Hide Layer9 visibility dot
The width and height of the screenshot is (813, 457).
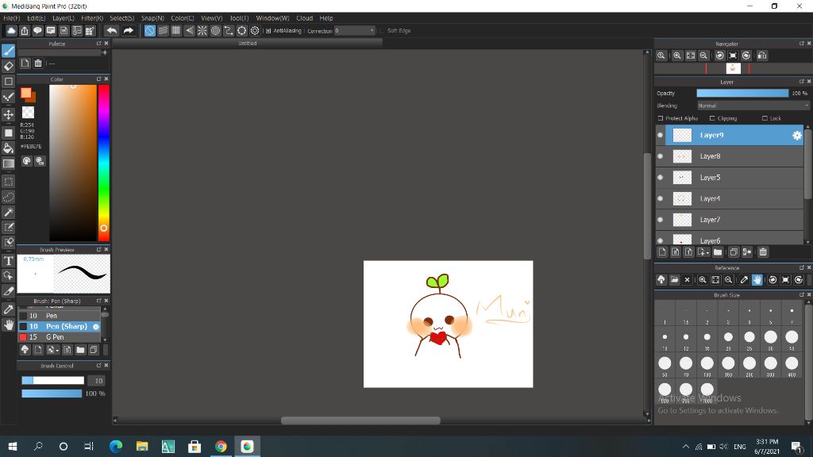[x=660, y=135]
